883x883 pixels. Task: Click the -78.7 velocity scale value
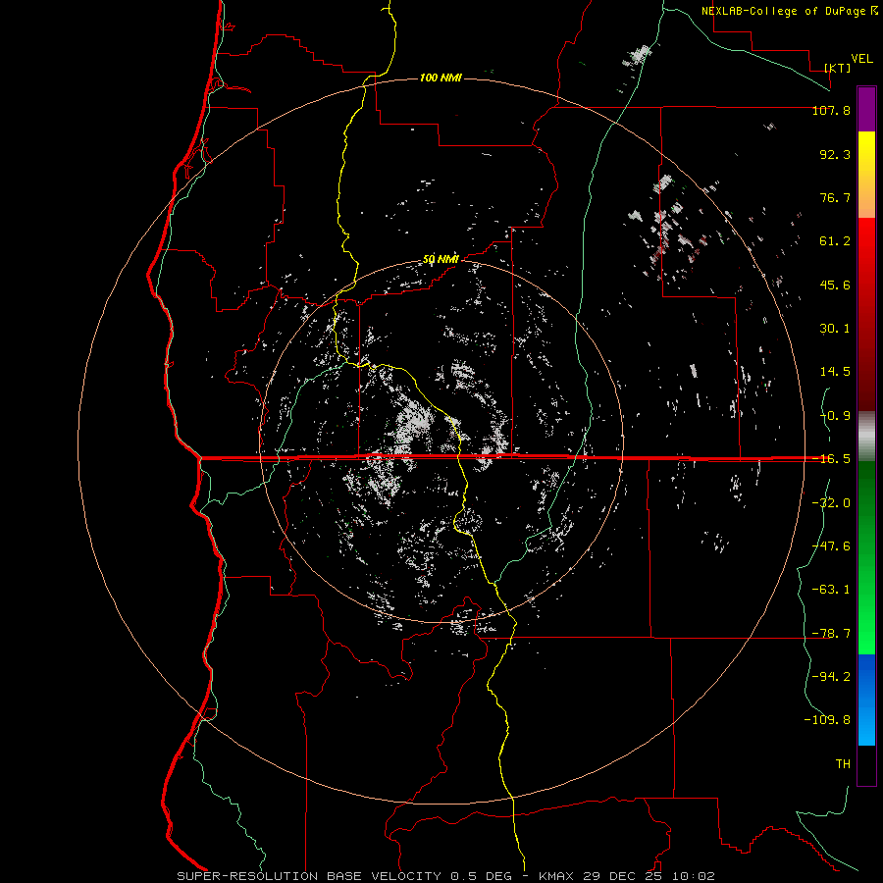point(831,634)
